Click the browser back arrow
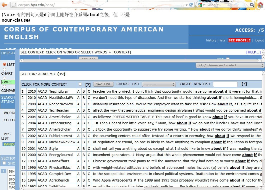 tap(4, 5)
